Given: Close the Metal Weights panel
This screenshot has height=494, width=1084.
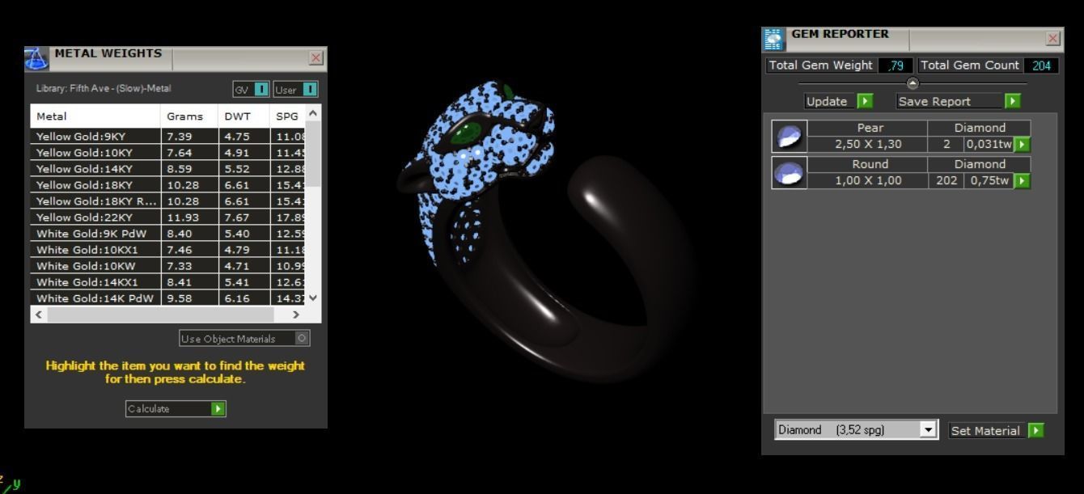Looking at the screenshot, I should point(316,58).
